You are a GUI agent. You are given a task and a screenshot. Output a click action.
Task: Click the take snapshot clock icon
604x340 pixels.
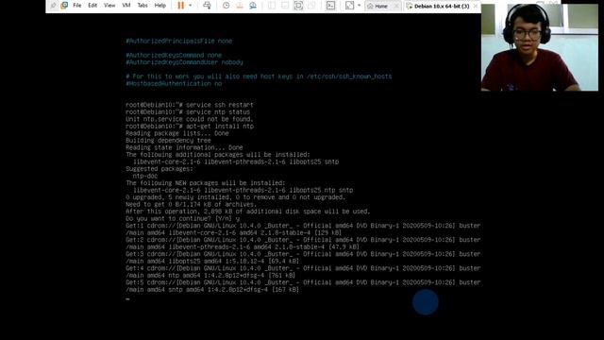click(x=226, y=6)
